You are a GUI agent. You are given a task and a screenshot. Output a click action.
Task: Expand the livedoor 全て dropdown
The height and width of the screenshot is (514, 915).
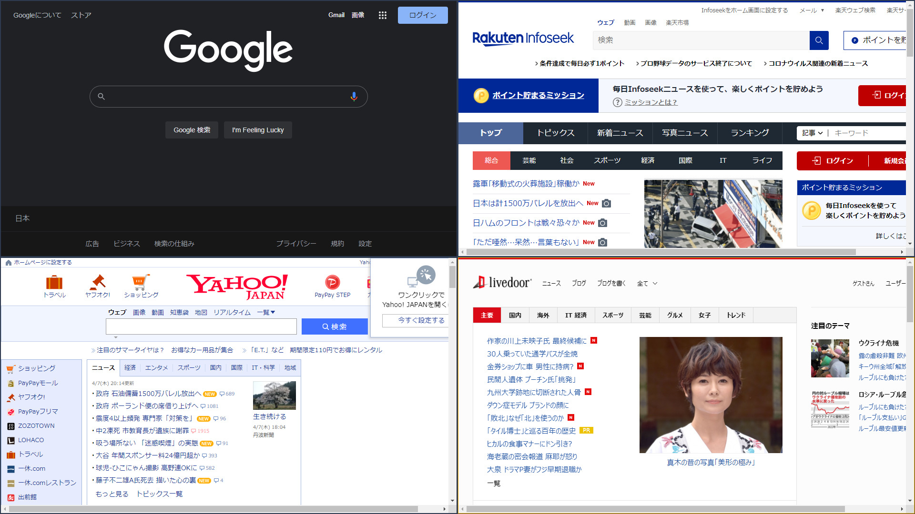click(x=647, y=284)
